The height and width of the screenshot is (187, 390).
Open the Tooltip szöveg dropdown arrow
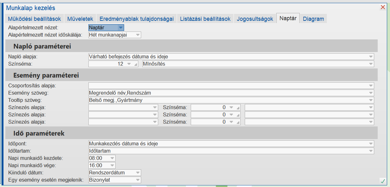(370, 100)
